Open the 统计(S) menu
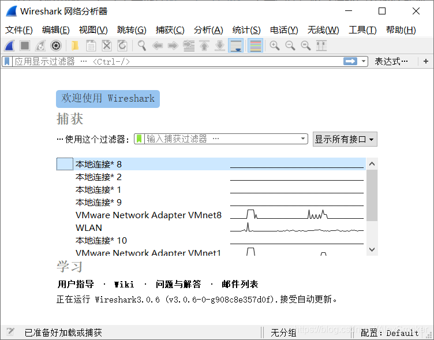434x340 pixels. click(246, 30)
